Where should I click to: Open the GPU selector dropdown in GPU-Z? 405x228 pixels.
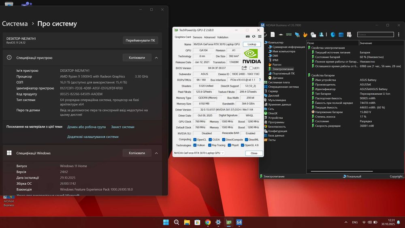tap(198, 153)
